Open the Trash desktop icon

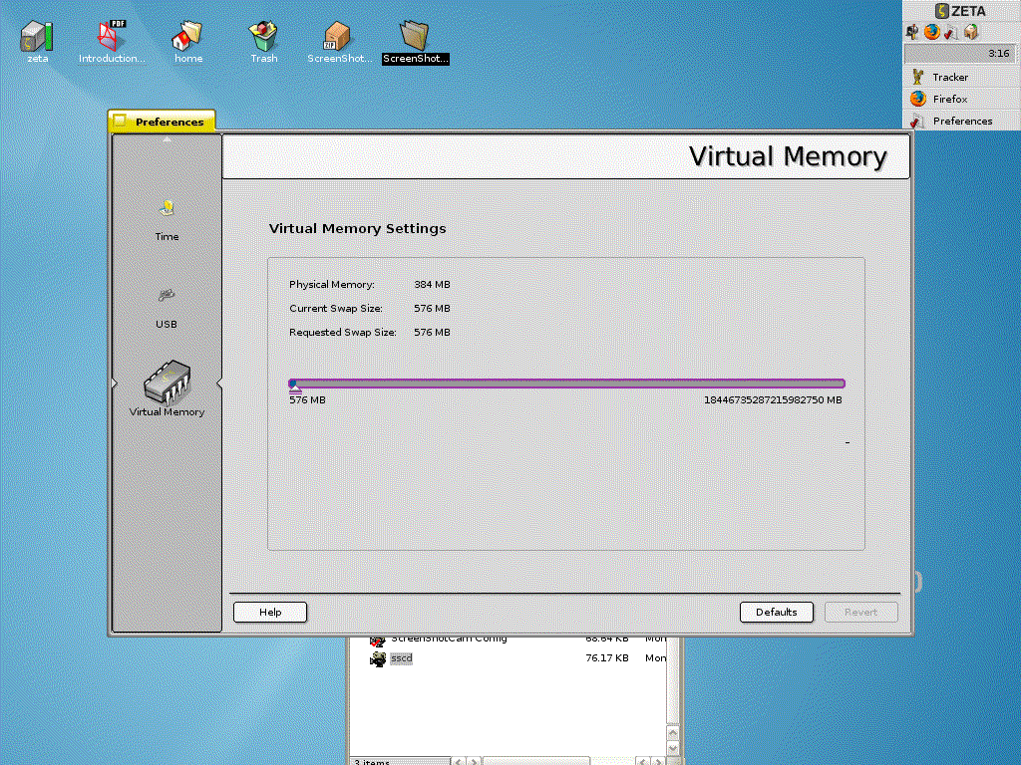[263, 36]
